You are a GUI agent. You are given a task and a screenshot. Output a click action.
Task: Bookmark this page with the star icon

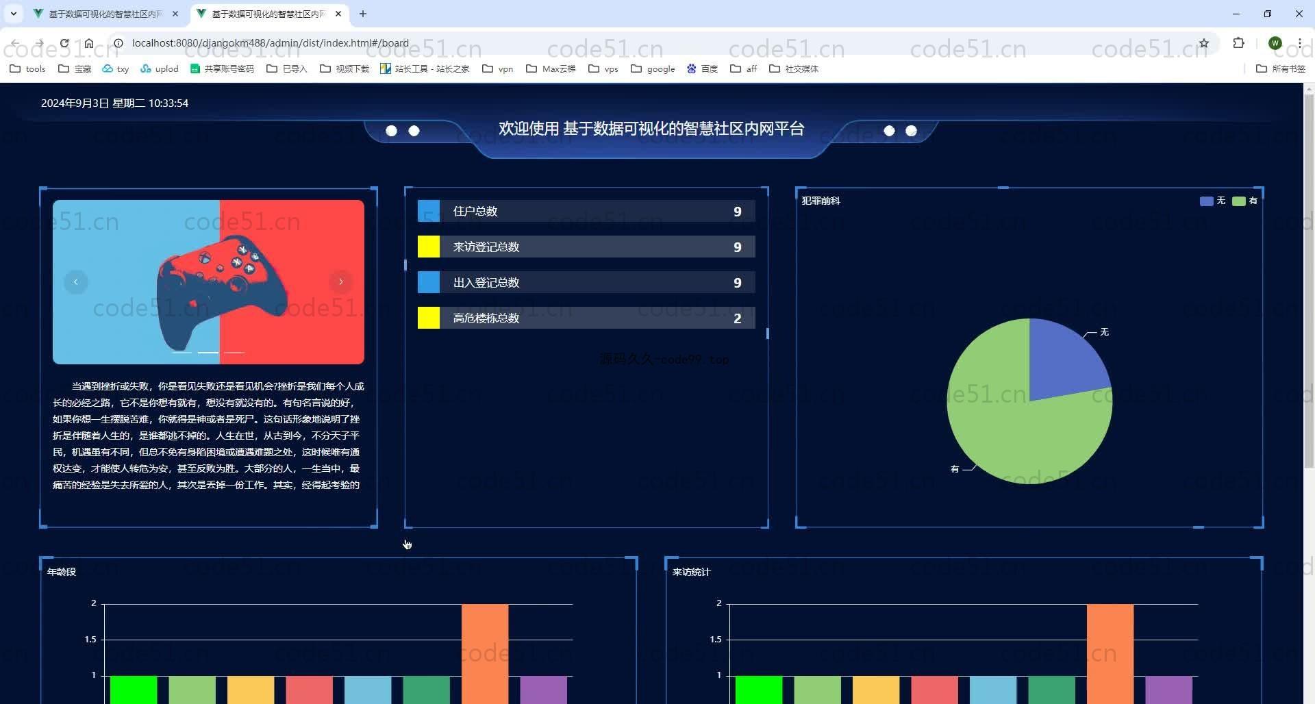click(1204, 43)
